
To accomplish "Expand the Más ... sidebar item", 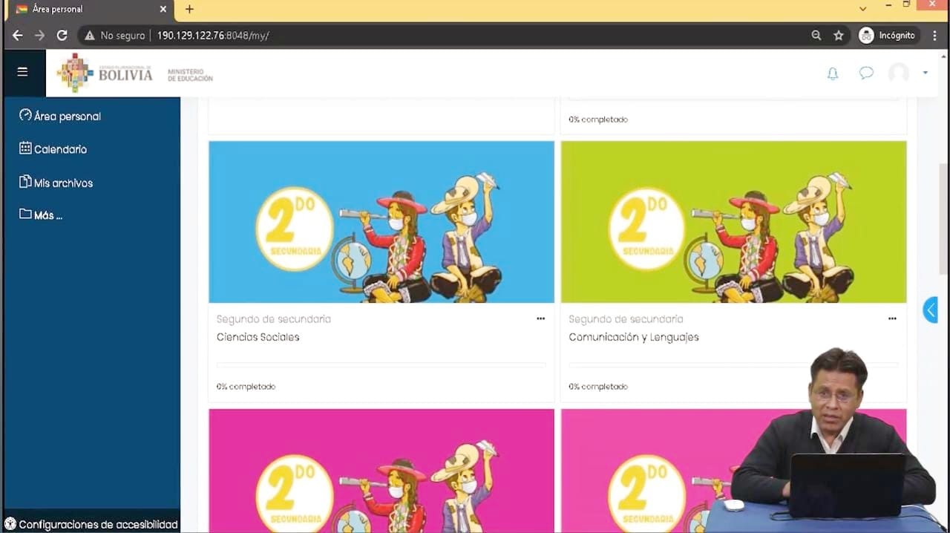I will 41,215.
